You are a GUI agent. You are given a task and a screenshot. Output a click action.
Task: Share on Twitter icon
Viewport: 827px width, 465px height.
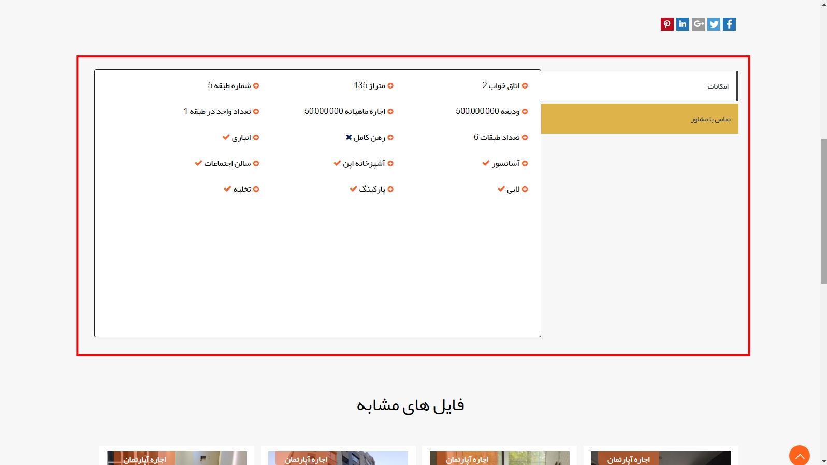point(714,24)
